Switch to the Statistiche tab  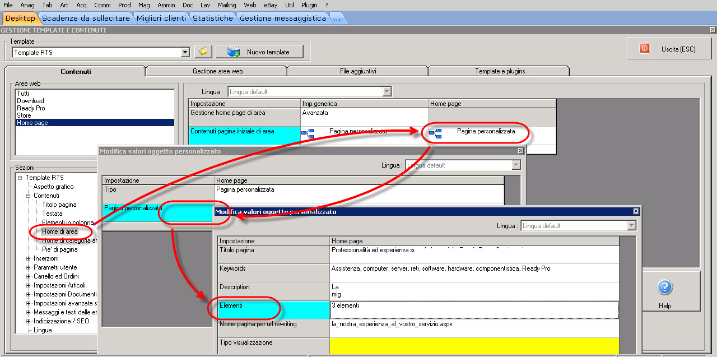click(x=213, y=18)
